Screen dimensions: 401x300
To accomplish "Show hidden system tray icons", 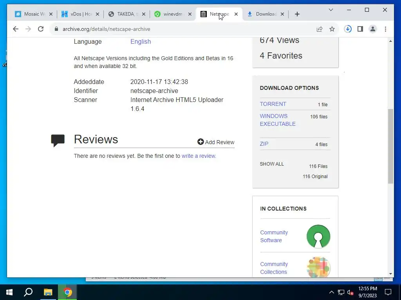I will click(x=331, y=292).
